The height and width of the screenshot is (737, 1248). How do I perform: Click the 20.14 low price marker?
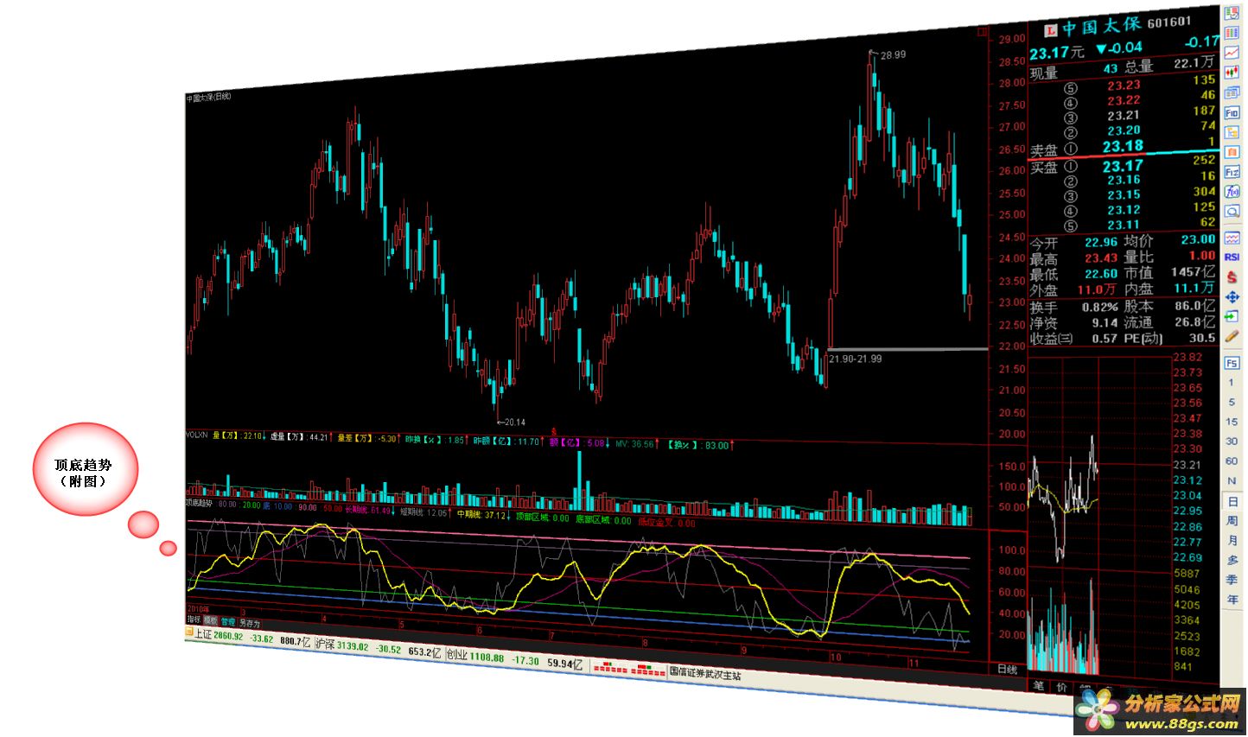(x=515, y=423)
